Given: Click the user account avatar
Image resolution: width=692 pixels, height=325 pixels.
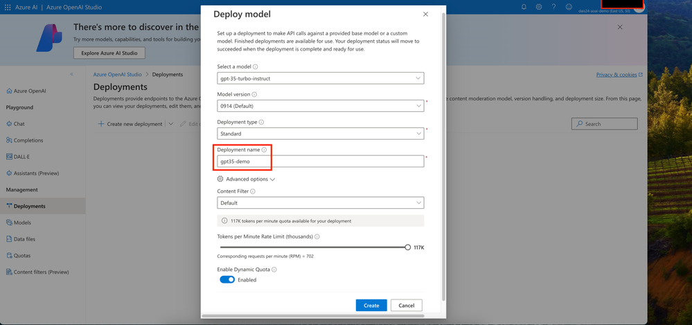Looking at the screenshot, I should [x=639, y=8].
